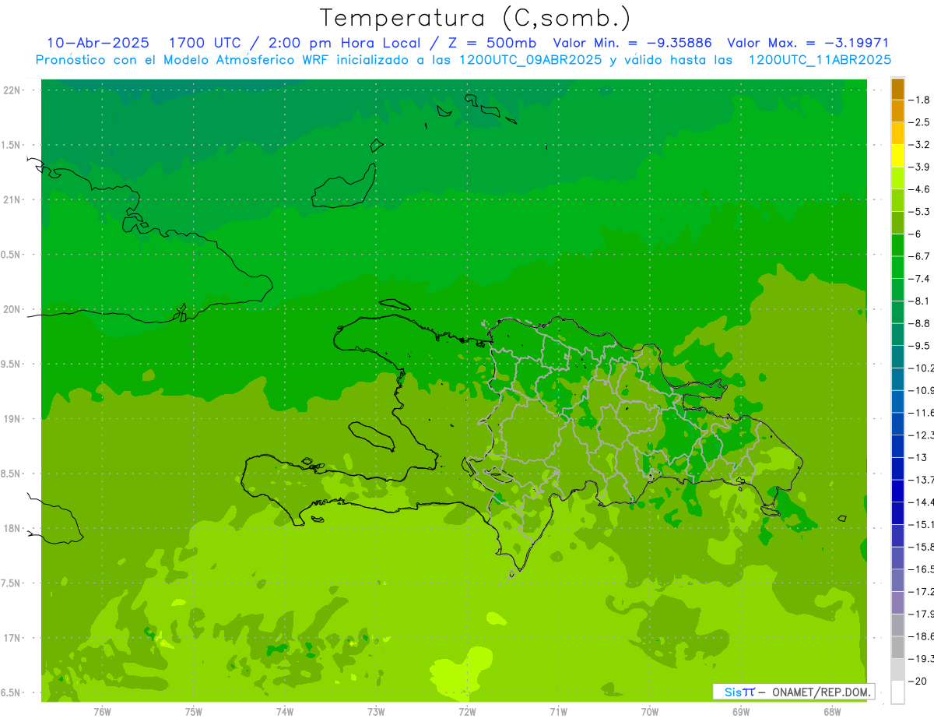Screen dimensions: 934x722
Task: Click the white swatch below -20 in legend
Action: pos(897,692)
